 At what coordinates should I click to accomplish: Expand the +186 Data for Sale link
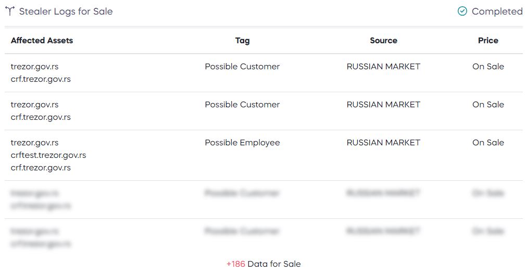point(263,264)
